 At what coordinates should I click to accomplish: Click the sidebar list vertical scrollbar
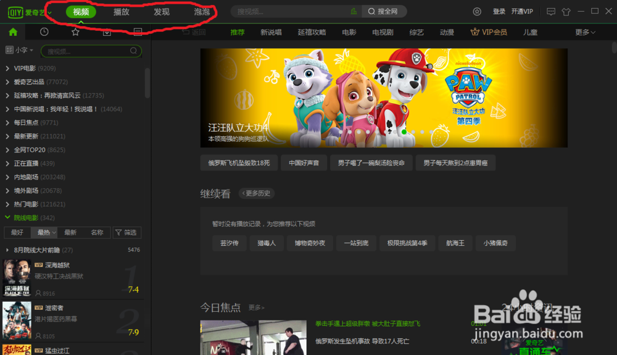(x=147, y=83)
